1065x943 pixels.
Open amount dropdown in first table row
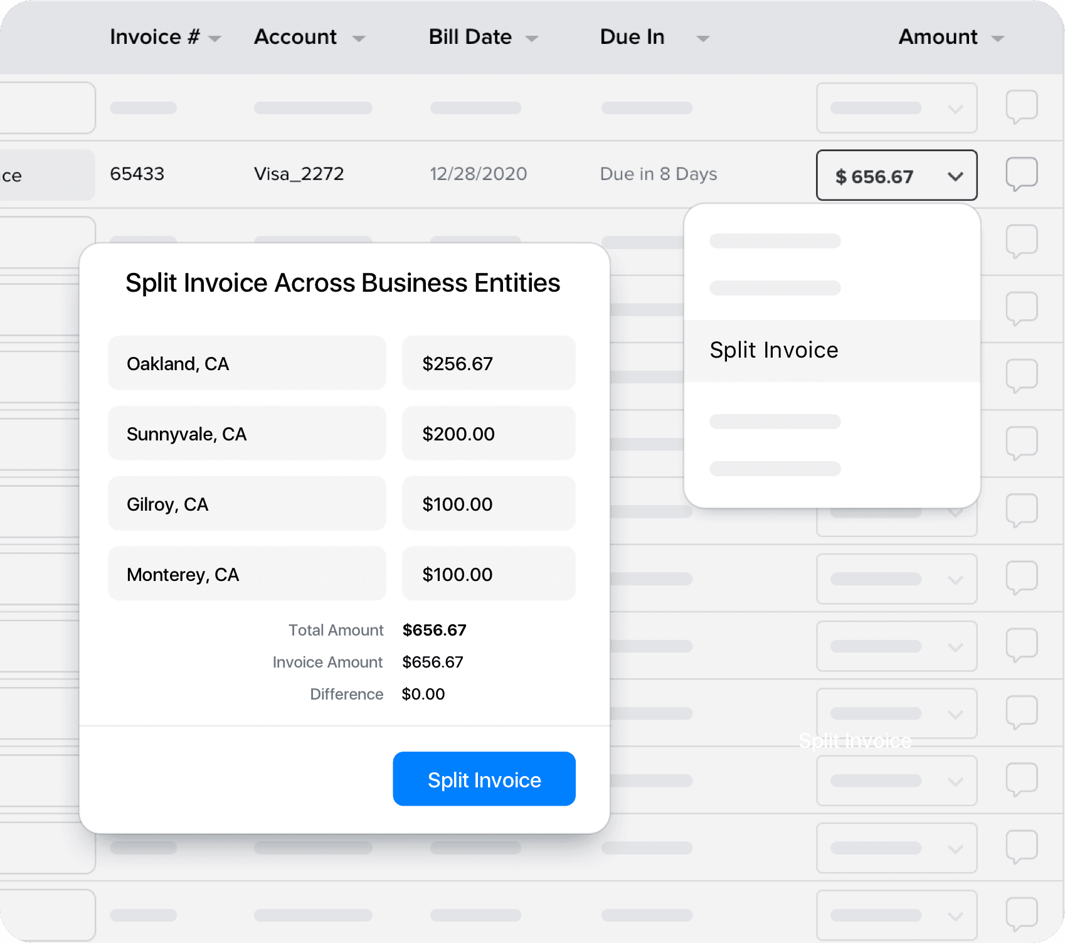pos(896,108)
